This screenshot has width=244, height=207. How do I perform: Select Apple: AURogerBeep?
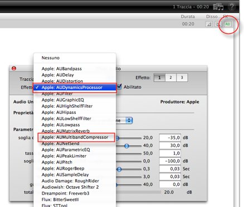pos(75,169)
